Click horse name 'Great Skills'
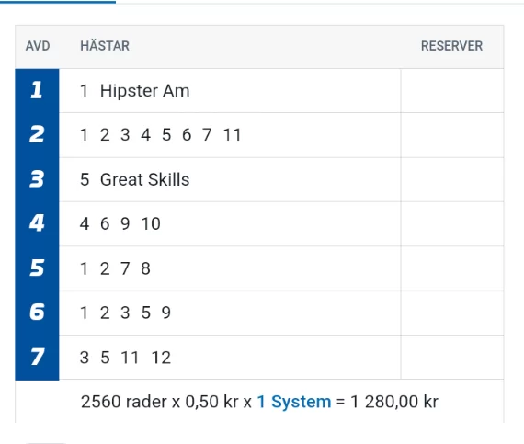This screenshot has width=524, height=444. (144, 179)
